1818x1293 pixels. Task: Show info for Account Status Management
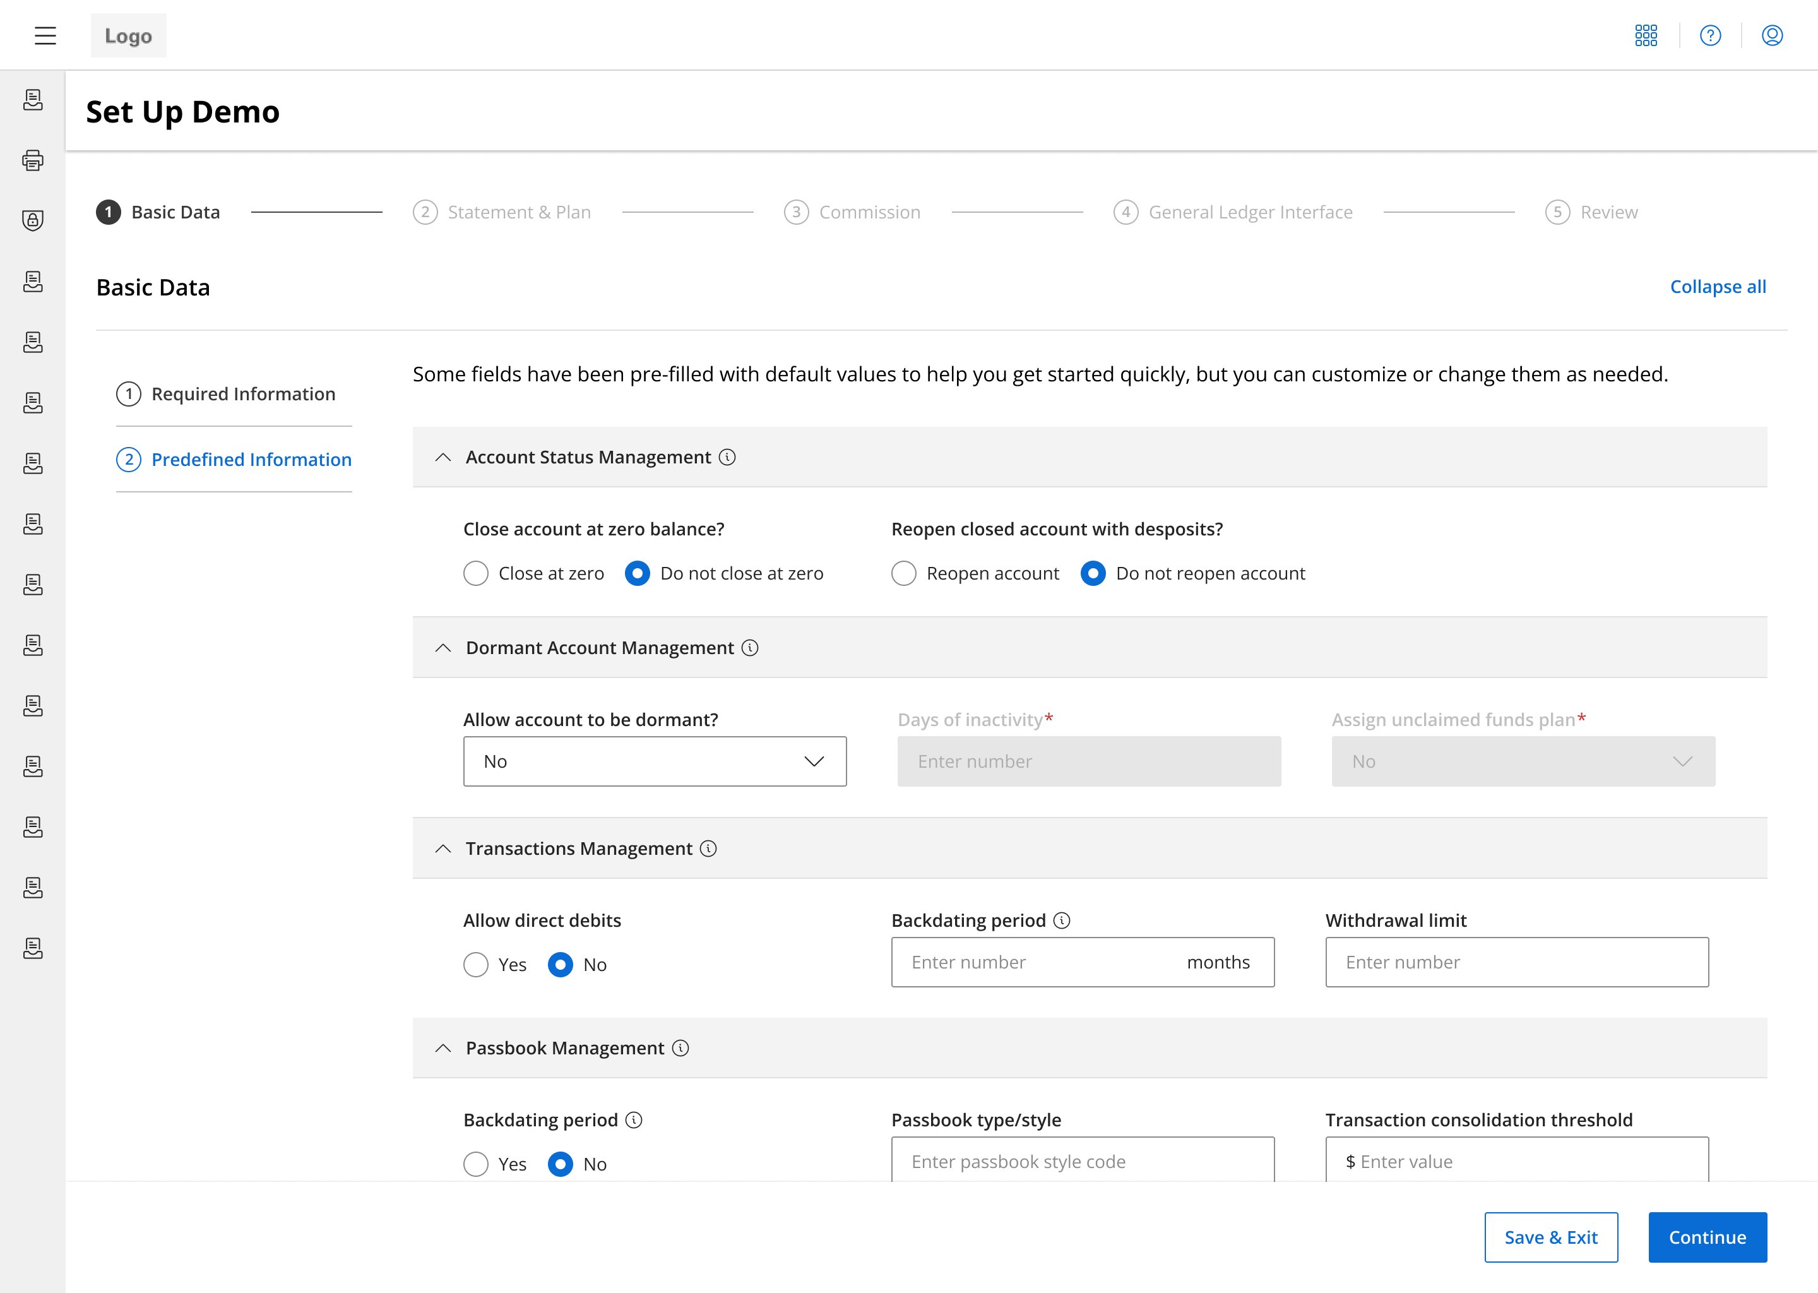tap(727, 457)
